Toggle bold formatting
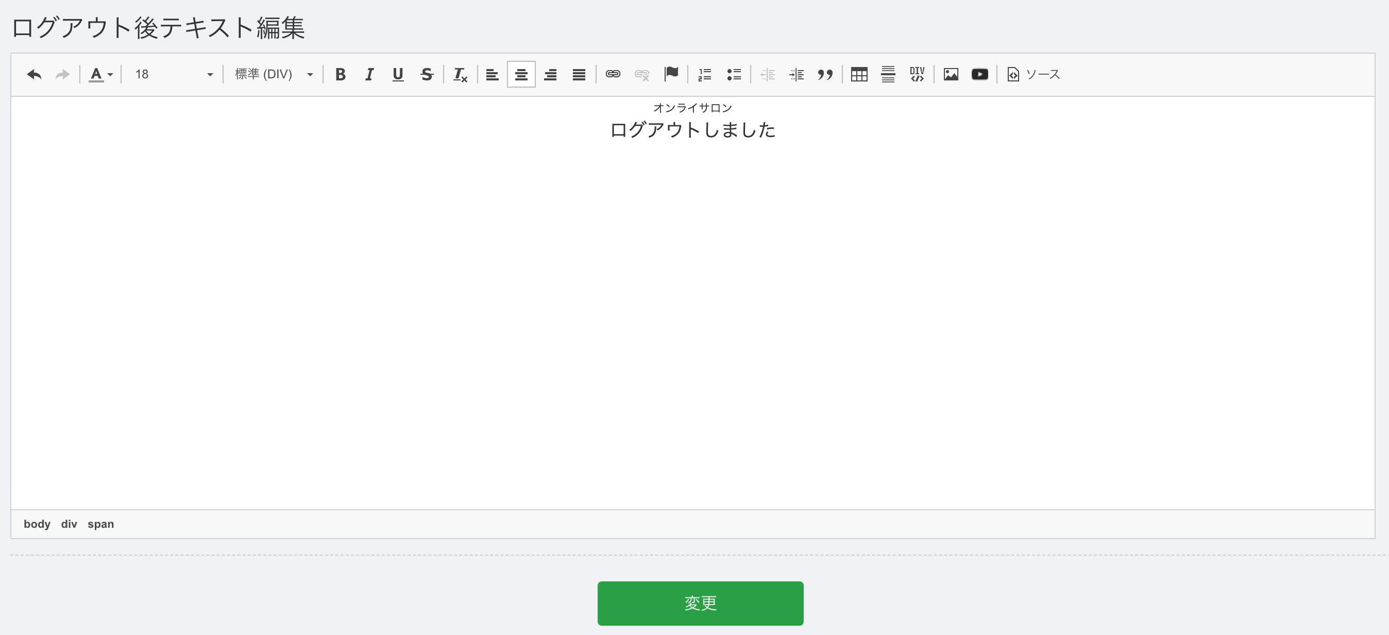This screenshot has height=635, width=1389. click(340, 74)
